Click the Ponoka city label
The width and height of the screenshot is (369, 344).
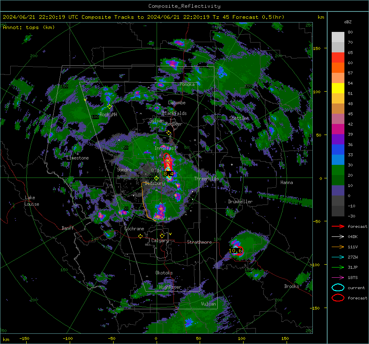(x=187, y=84)
